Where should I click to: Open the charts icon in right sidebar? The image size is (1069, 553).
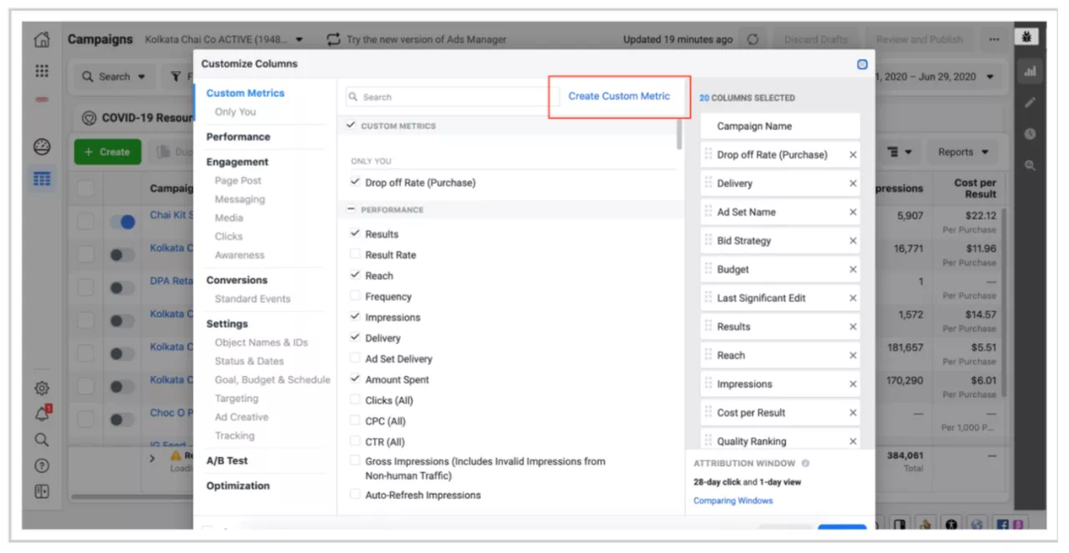(1030, 72)
